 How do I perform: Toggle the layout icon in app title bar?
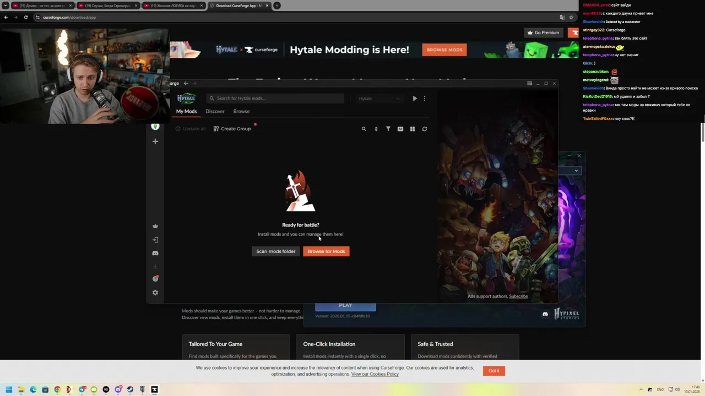coord(529,83)
